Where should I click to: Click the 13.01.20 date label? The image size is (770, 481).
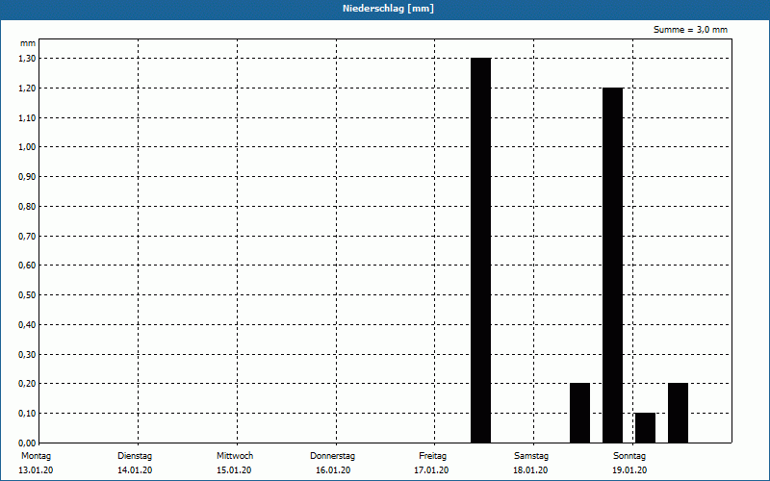pyautogui.click(x=36, y=470)
